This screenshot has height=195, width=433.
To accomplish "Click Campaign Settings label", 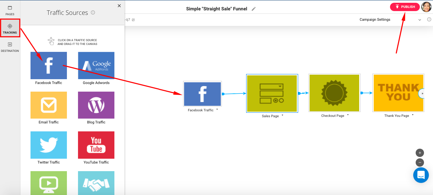I will tap(375, 20).
